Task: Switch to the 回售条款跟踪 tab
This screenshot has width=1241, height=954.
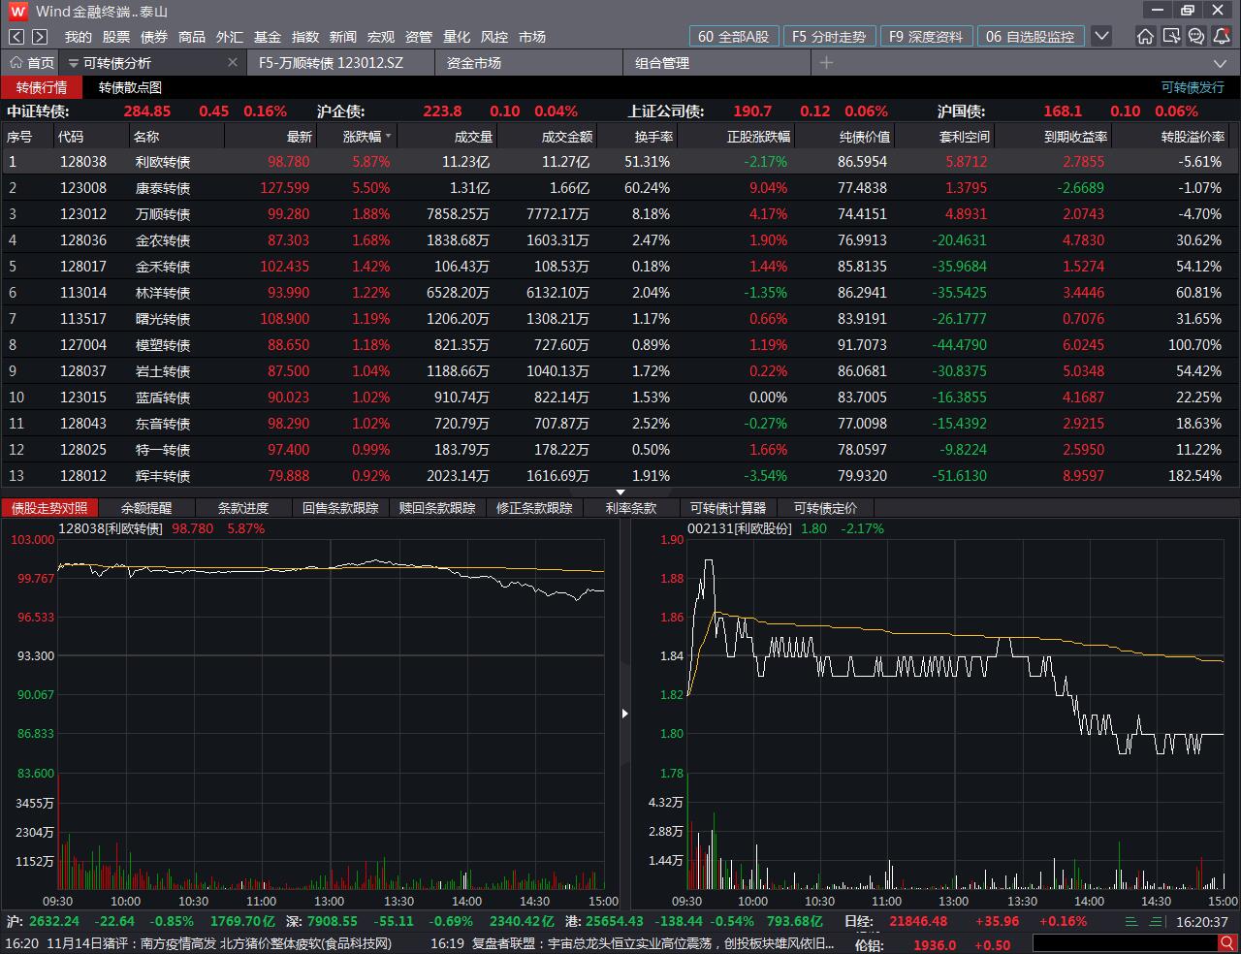Action: point(340,508)
